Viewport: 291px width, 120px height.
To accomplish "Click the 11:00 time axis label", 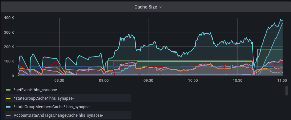I will (282, 80).
